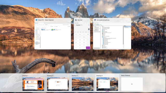
Task: Open the Dieser PC – Datei-Explorer window title
Action: click(46, 20)
